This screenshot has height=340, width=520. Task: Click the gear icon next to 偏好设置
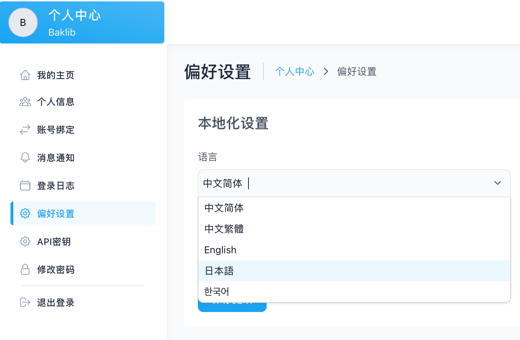25,213
